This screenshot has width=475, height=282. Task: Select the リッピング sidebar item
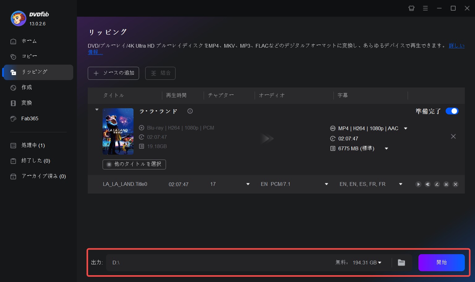38,72
